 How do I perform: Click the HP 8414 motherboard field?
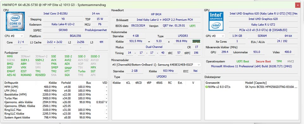coord(156,14)
